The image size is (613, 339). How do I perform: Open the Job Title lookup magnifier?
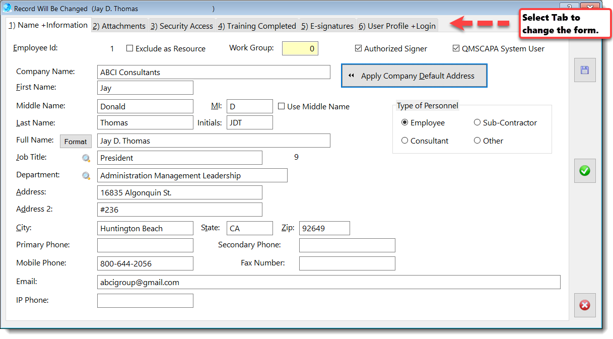86,158
